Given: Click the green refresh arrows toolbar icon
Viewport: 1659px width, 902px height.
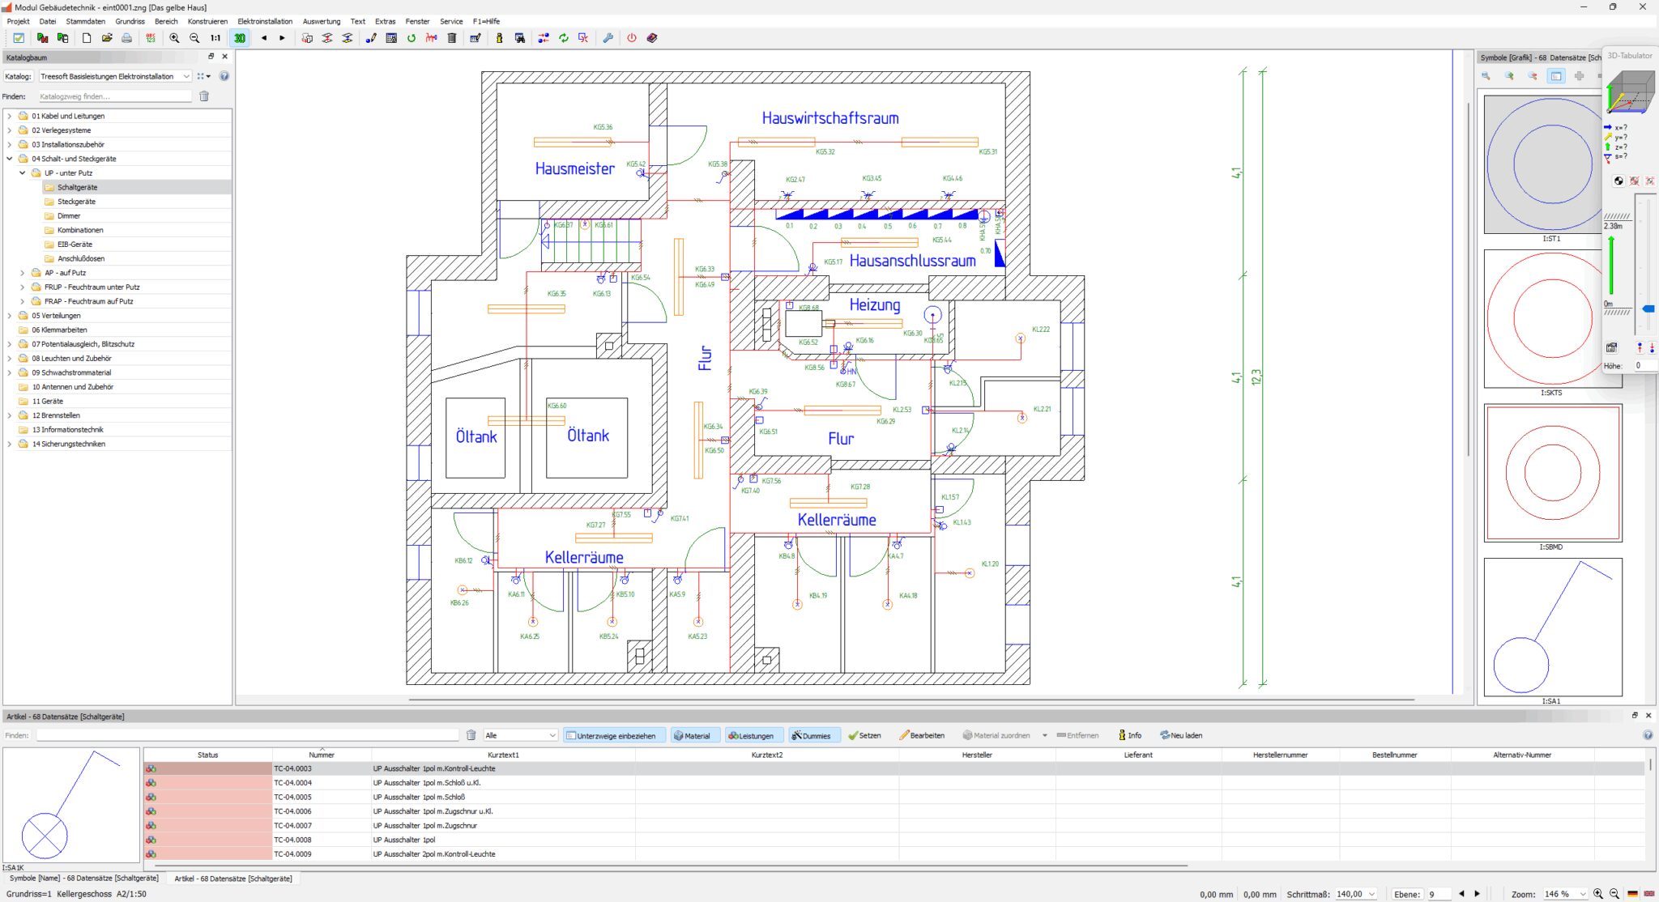Looking at the screenshot, I should [x=563, y=38].
